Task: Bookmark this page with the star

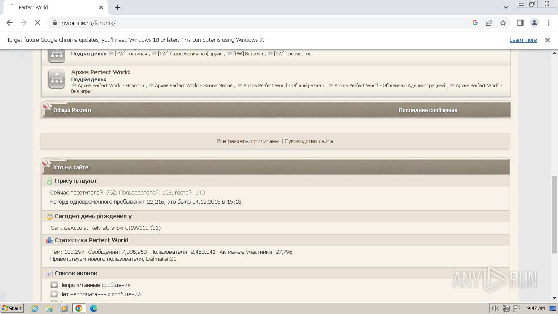Action: [503, 23]
